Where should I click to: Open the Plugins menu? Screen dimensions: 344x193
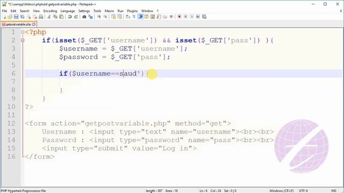point(132,11)
